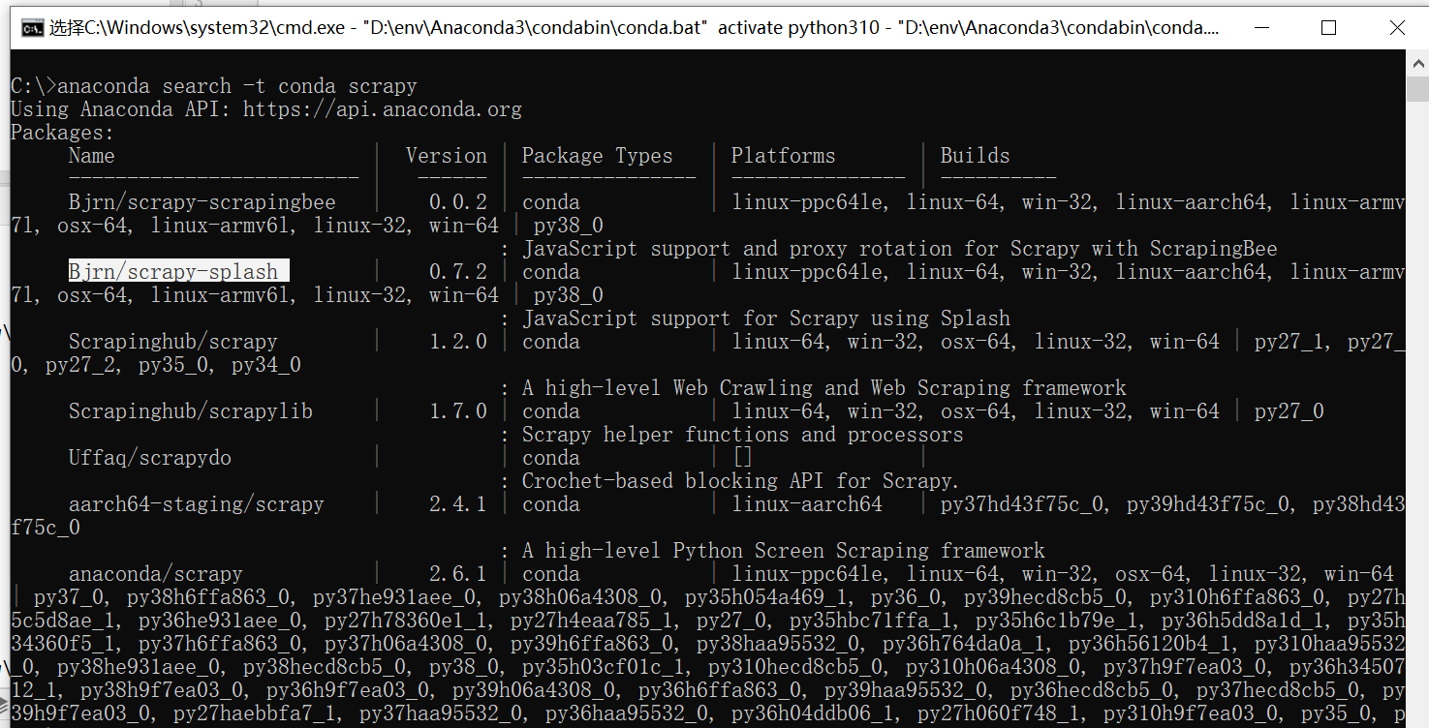Click the cmd.exe icon in title bar
The height and width of the screenshot is (728, 1429).
point(32,28)
